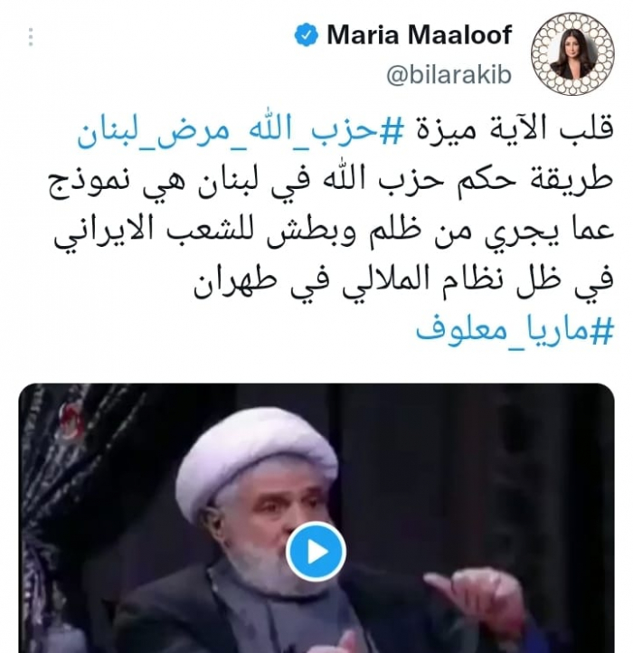Open the tweet's three-dot more options menu
This screenshot has height=653, width=633.
click(31, 37)
